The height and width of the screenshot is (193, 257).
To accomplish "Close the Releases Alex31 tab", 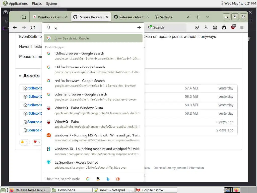I will click(148, 17).
